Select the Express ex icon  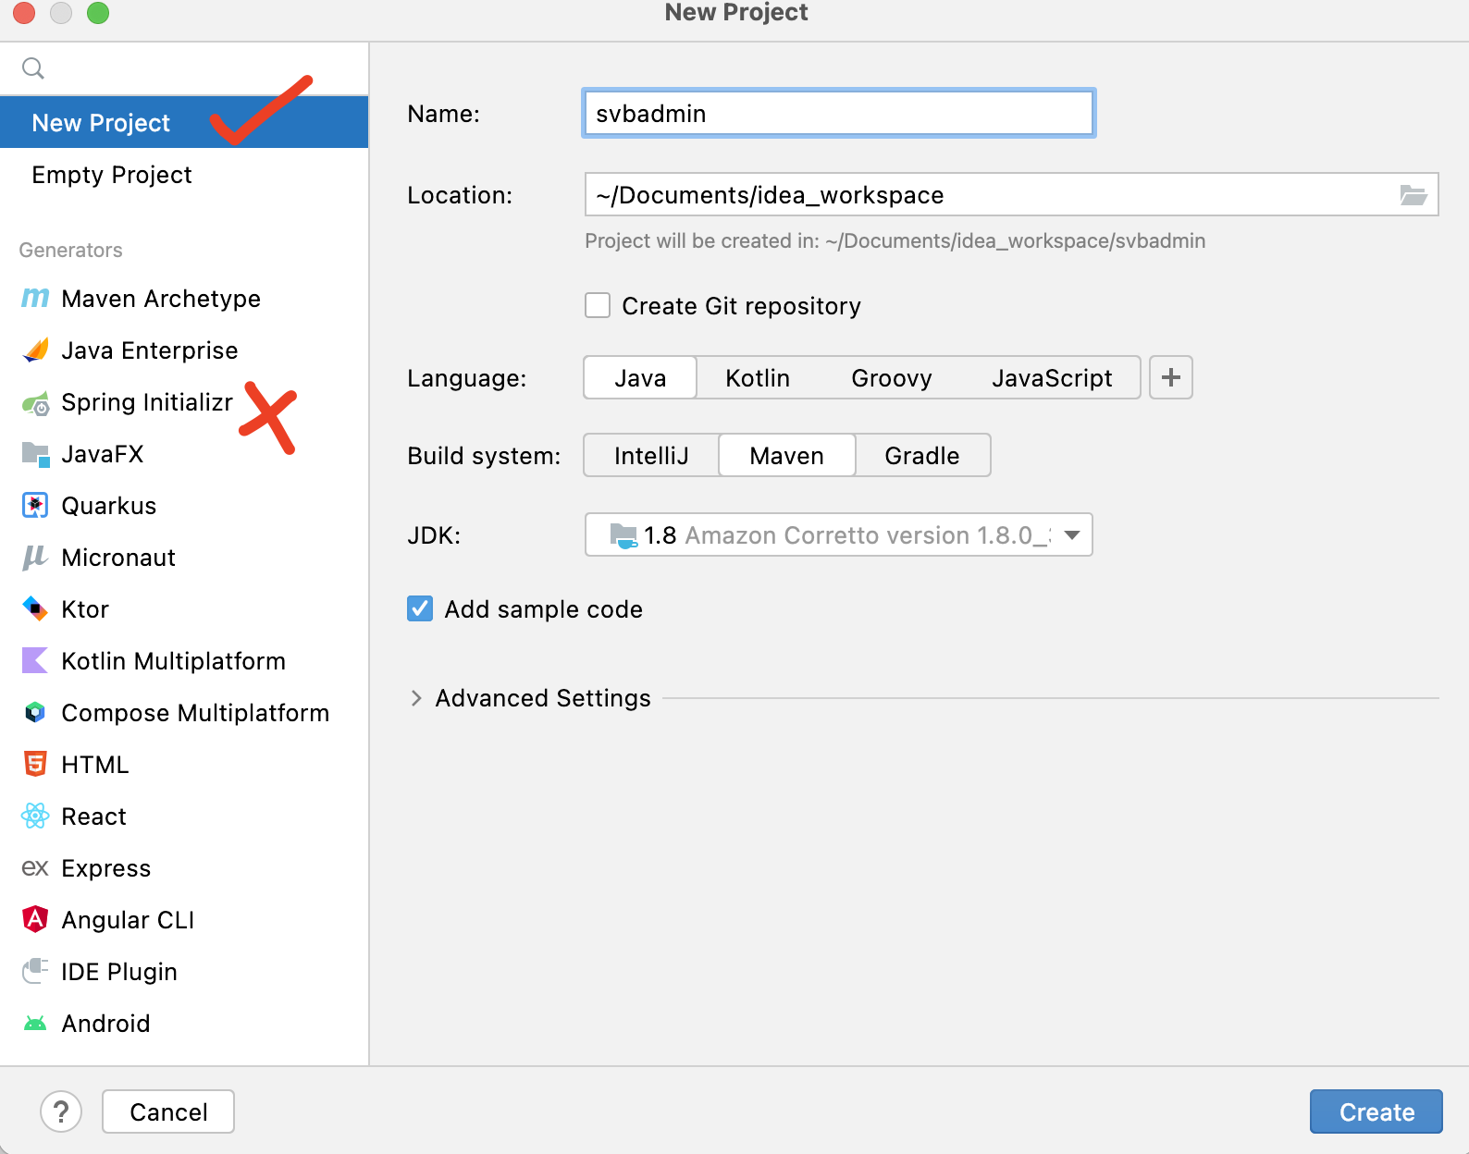tap(35, 867)
